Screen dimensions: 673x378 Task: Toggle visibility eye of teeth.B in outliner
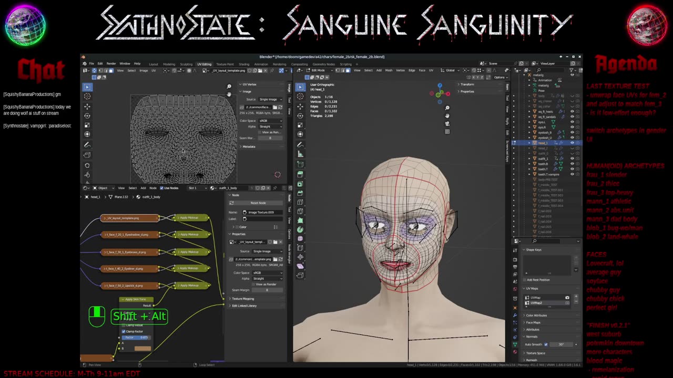click(573, 164)
